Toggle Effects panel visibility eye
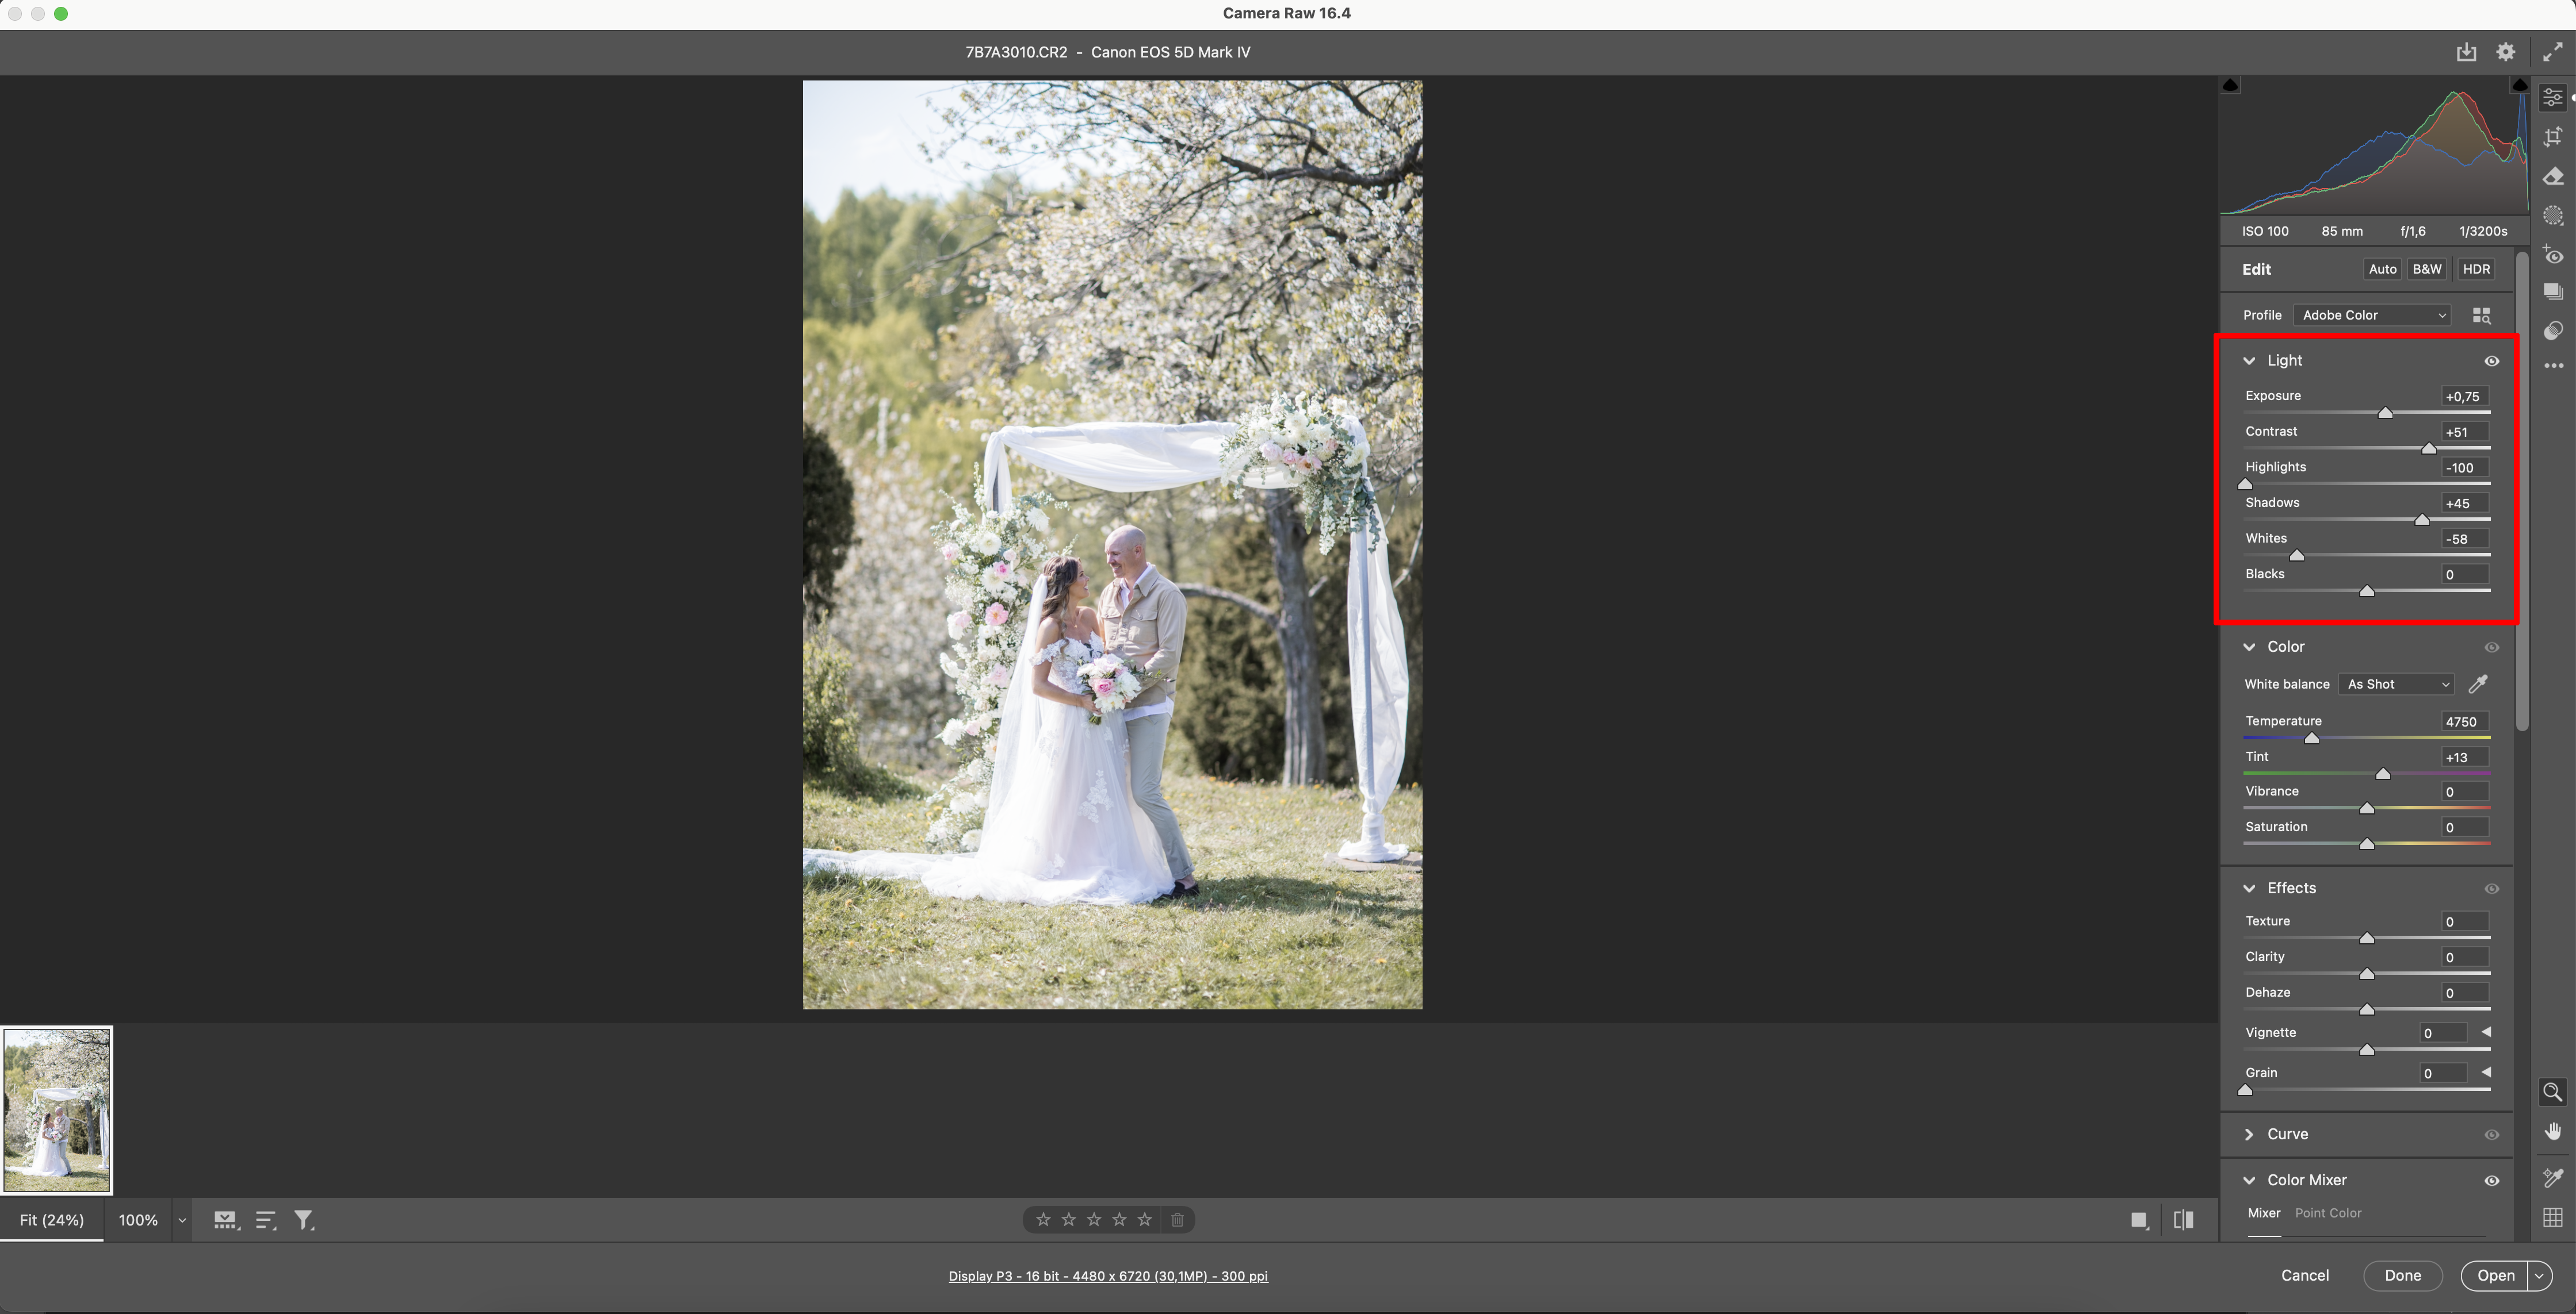The image size is (2576, 1314). (x=2491, y=889)
